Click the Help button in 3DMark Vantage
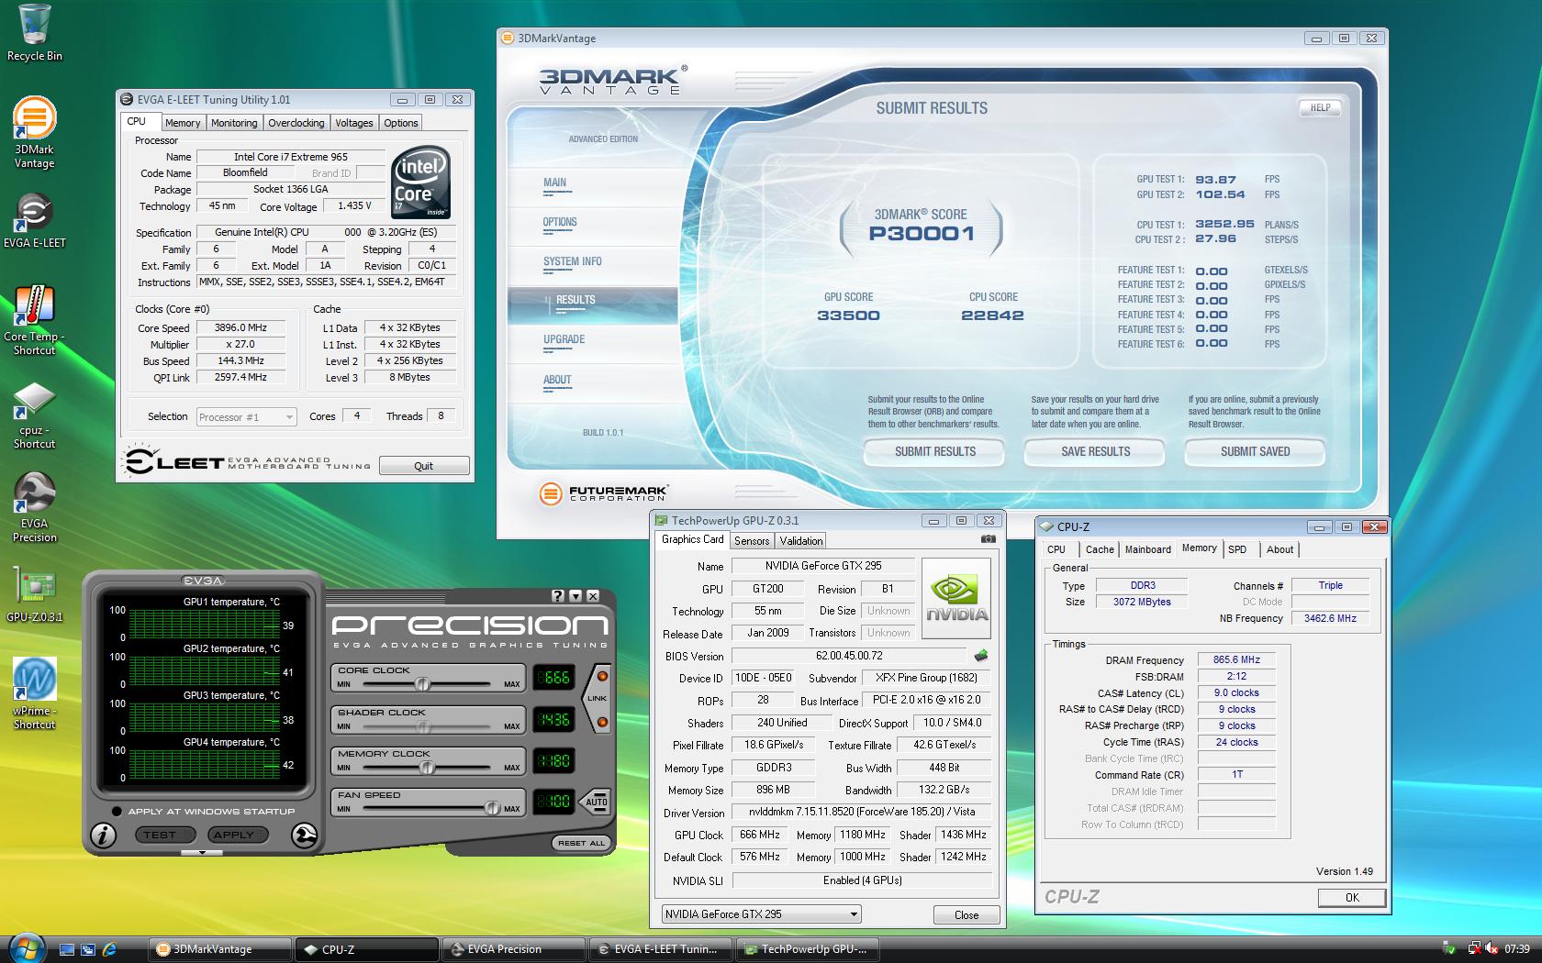The width and height of the screenshot is (1542, 963). coord(1320,107)
